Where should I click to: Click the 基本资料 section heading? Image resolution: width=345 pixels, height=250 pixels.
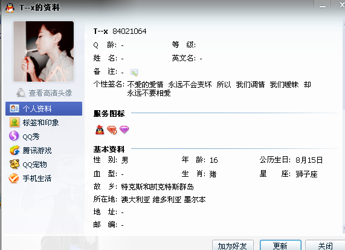click(109, 150)
